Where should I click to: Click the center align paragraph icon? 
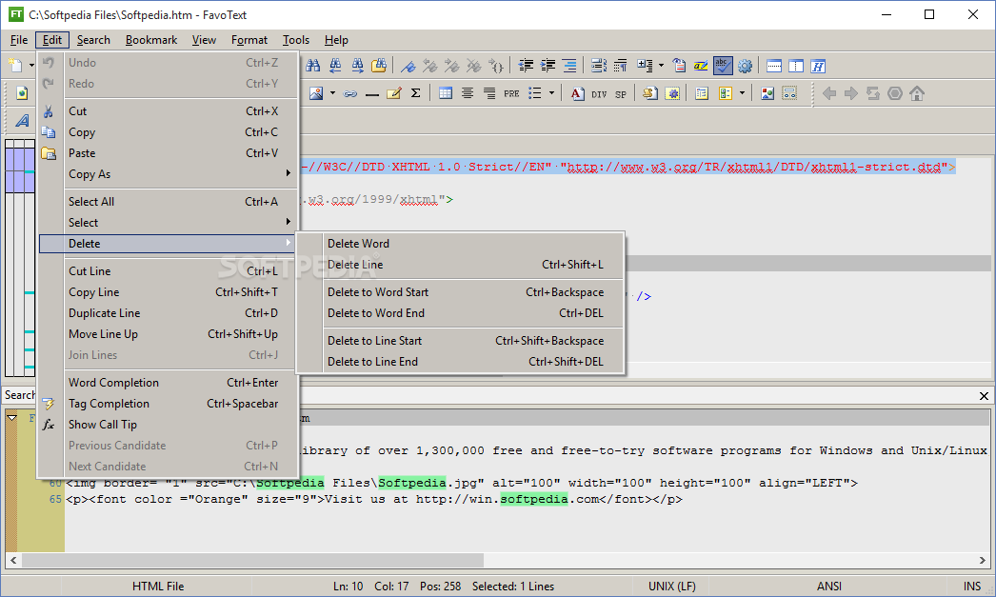pyautogui.click(x=468, y=93)
